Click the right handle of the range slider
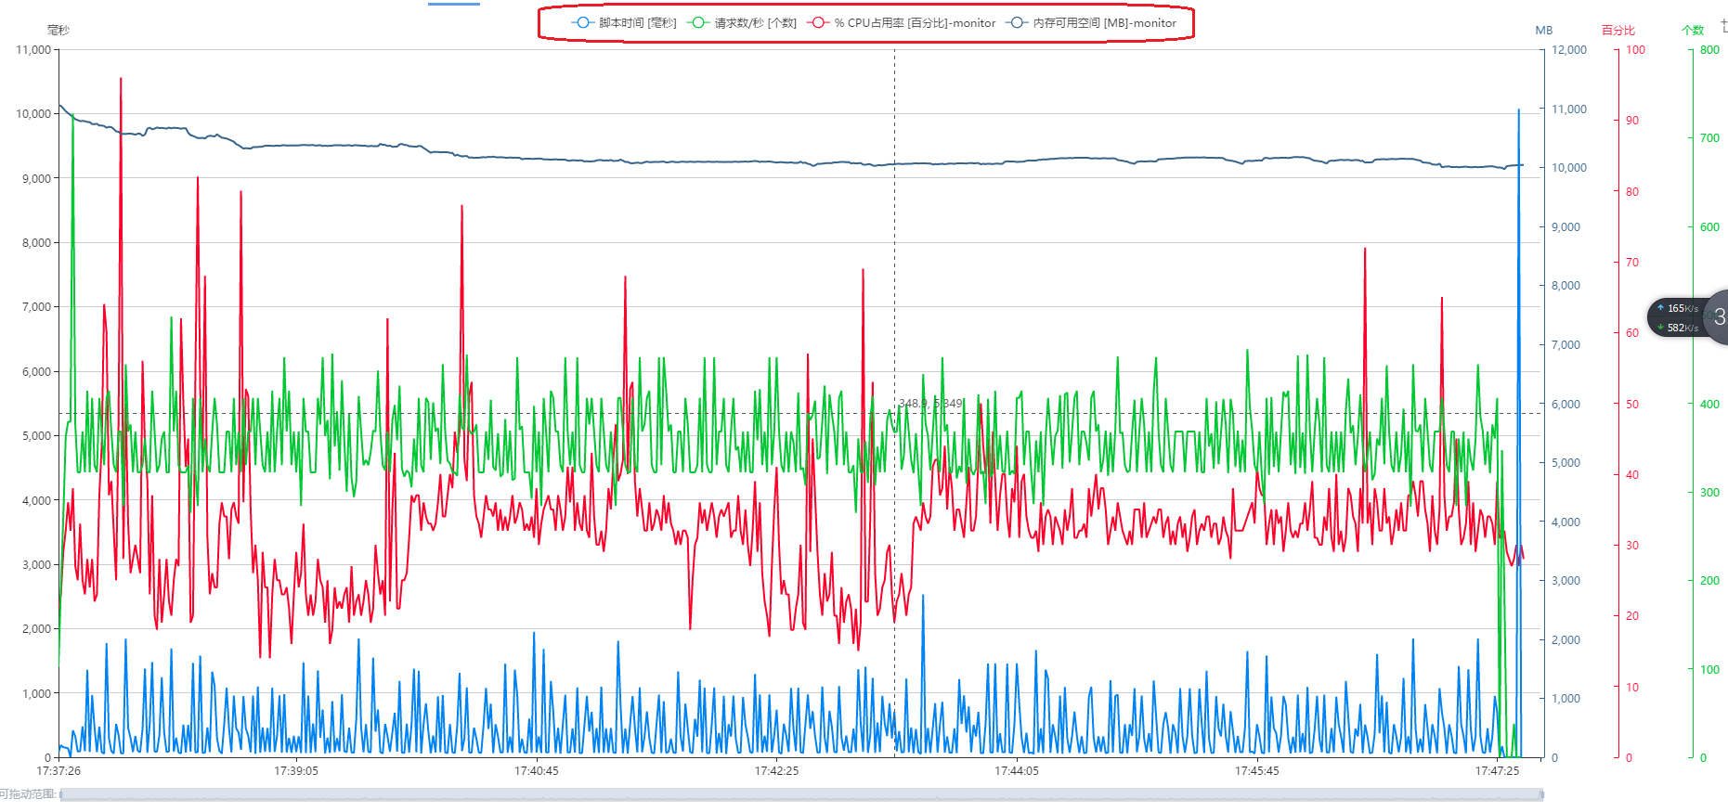This screenshot has height=812, width=1728. click(x=1541, y=794)
